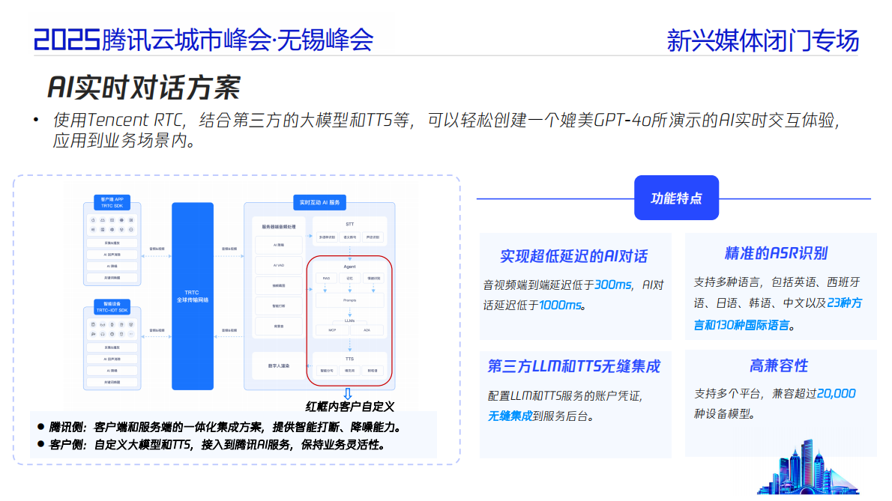Click the AI 降噪 block in 服务器端音频处理
892x501 pixels.
(277, 245)
